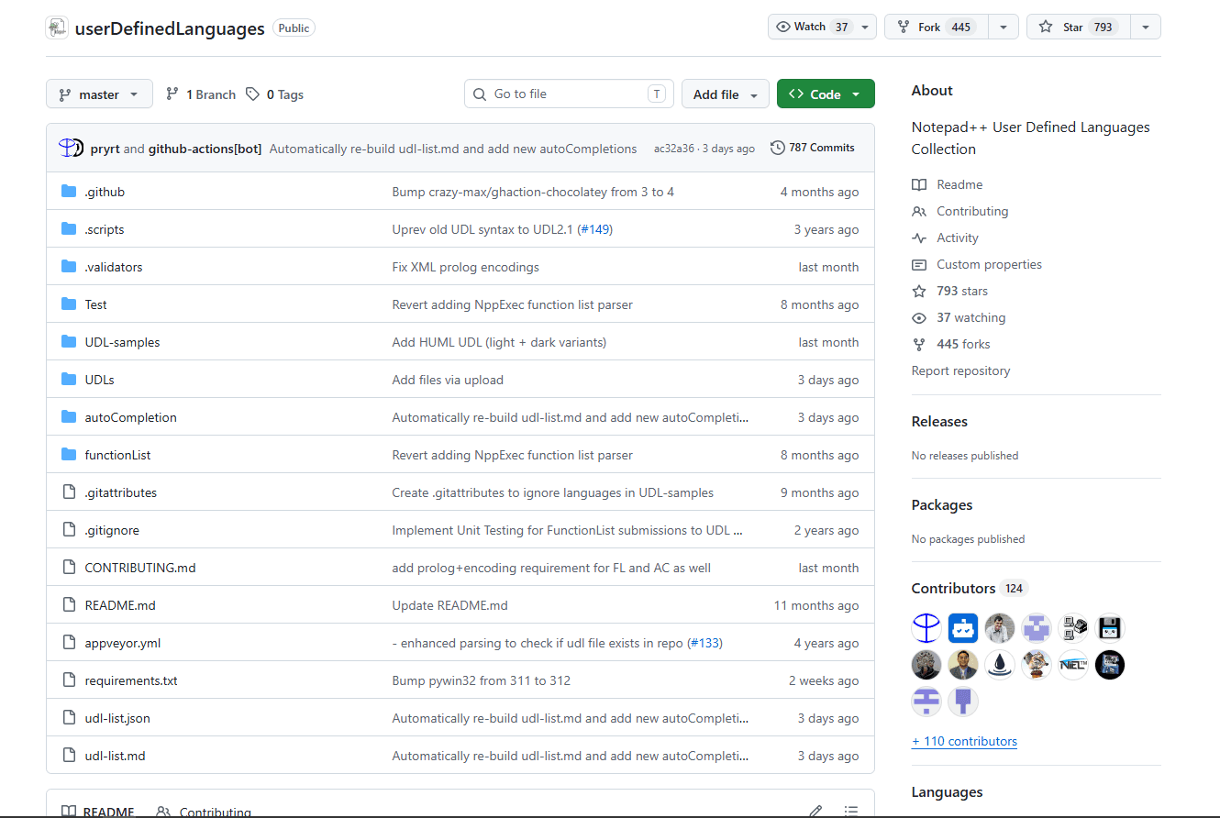
Task: Click the file icon for udl-list.json
Action: [x=69, y=718]
